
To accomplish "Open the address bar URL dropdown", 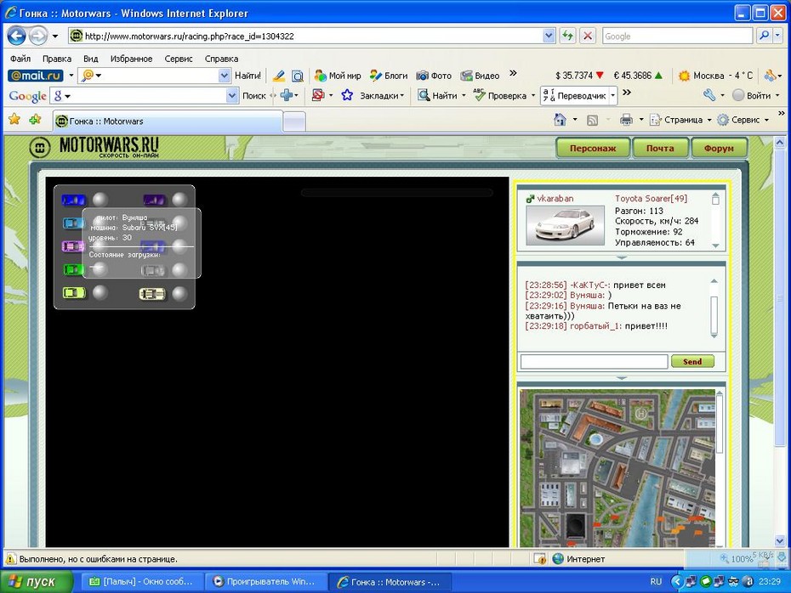I will pyautogui.click(x=549, y=36).
